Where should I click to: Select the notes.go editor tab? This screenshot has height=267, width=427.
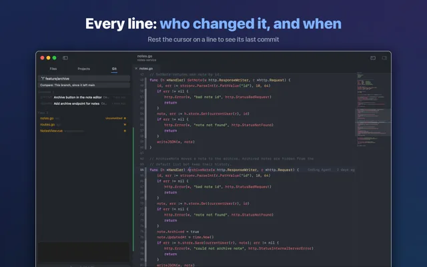(x=146, y=68)
